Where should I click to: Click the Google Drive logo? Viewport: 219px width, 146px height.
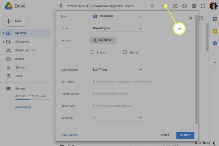click(x=8, y=6)
